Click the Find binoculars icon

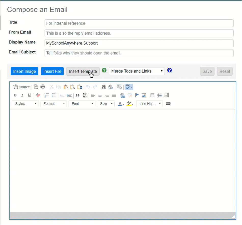104,87
